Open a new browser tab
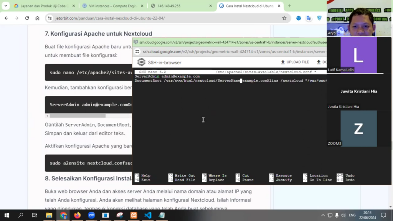Viewport: 393px width, 221px height. [x=289, y=6]
